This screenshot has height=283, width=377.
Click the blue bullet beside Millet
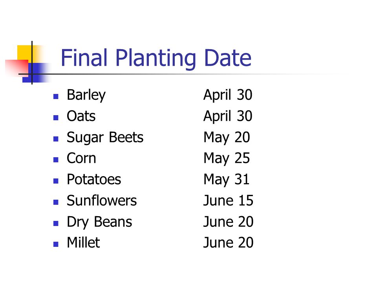pyautogui.click(x=56, y=244)
